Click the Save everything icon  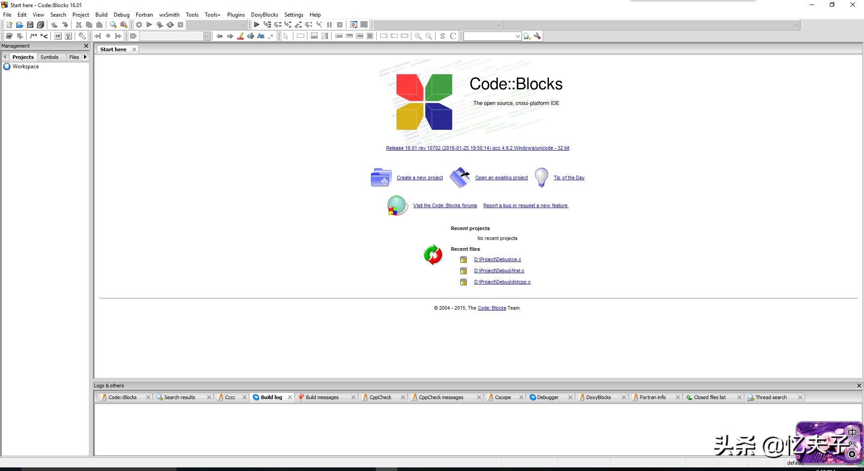(41, 25)
